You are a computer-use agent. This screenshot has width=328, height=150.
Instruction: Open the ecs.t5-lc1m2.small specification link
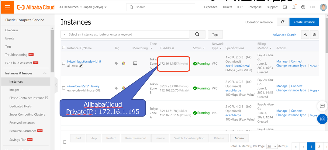[238, 66]
